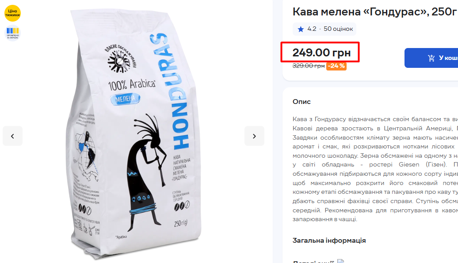Show the previous product photo
The height and width of the screenshot is (263, 458).
click(x=12, y=136)
